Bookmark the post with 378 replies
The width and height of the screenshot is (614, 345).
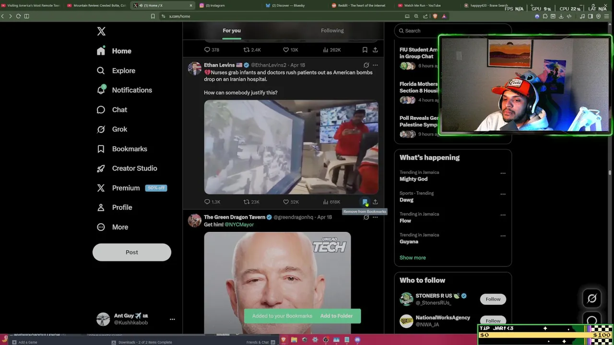click(365, 50)
